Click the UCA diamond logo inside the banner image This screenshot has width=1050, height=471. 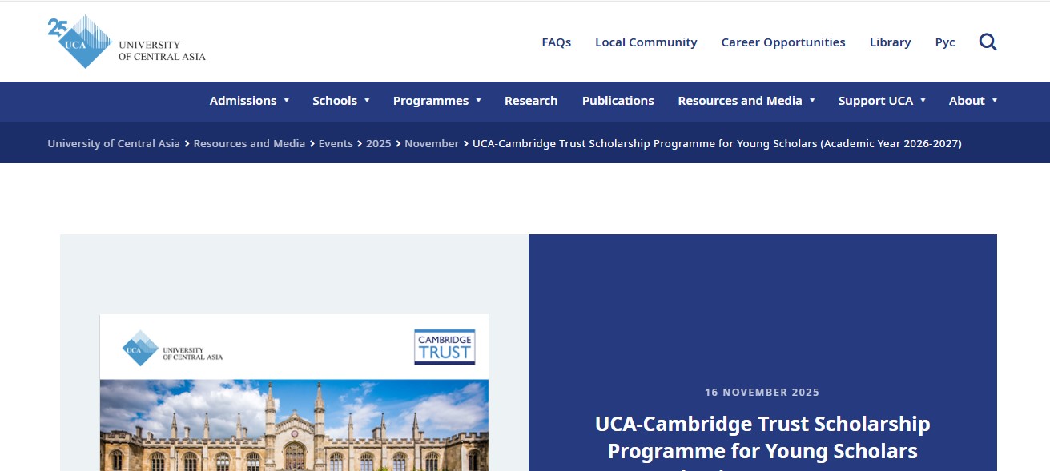[x=139, y=349]
